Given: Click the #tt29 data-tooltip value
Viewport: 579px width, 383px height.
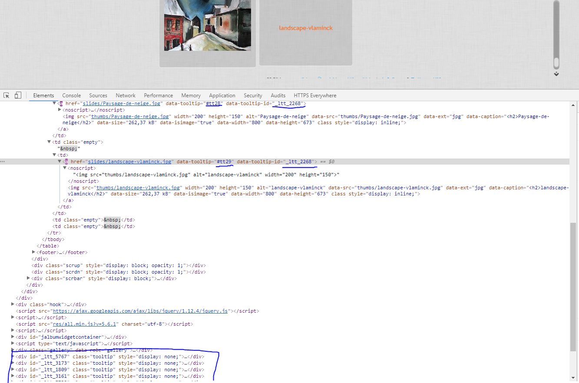Looking at the screenshot, I should coord(225,162).
